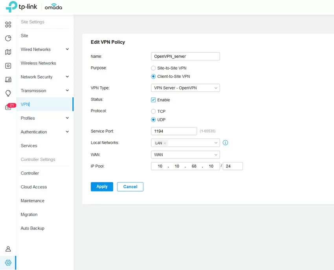Click the Service Port input field
Image resolution: width=334 pixels, height=270 pixels.
click(174, 131)
